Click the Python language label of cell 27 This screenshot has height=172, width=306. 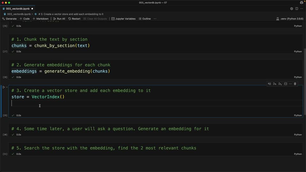pyautogui.click(x=298, y=52)
